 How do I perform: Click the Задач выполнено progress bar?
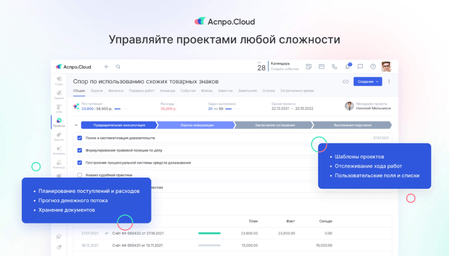232,109
